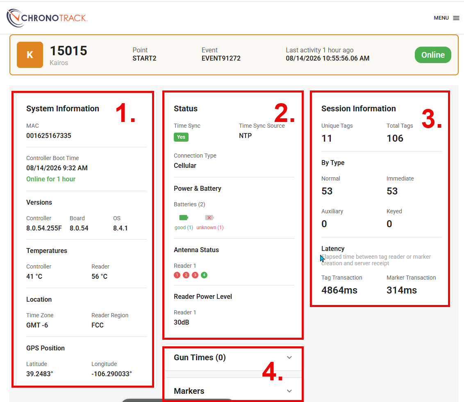This screenshot has height=402, width=464.
Task: Click board version 8.0.54
Action: pos(79,228)
